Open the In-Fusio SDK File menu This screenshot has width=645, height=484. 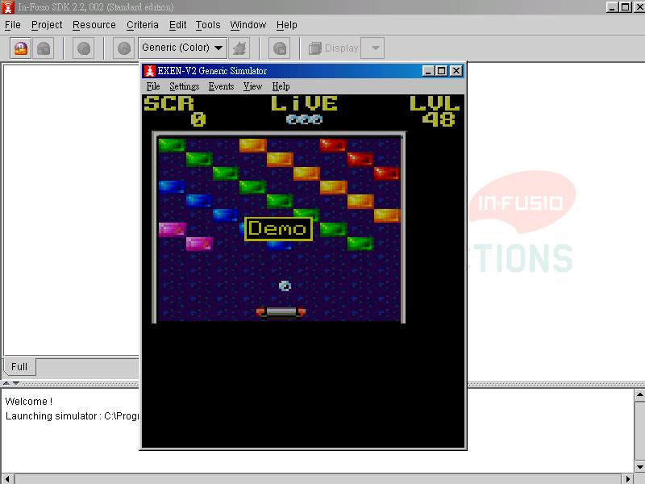[x=12, y=25]
